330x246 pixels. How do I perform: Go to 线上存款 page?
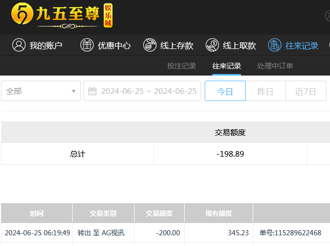pos(168,45)
